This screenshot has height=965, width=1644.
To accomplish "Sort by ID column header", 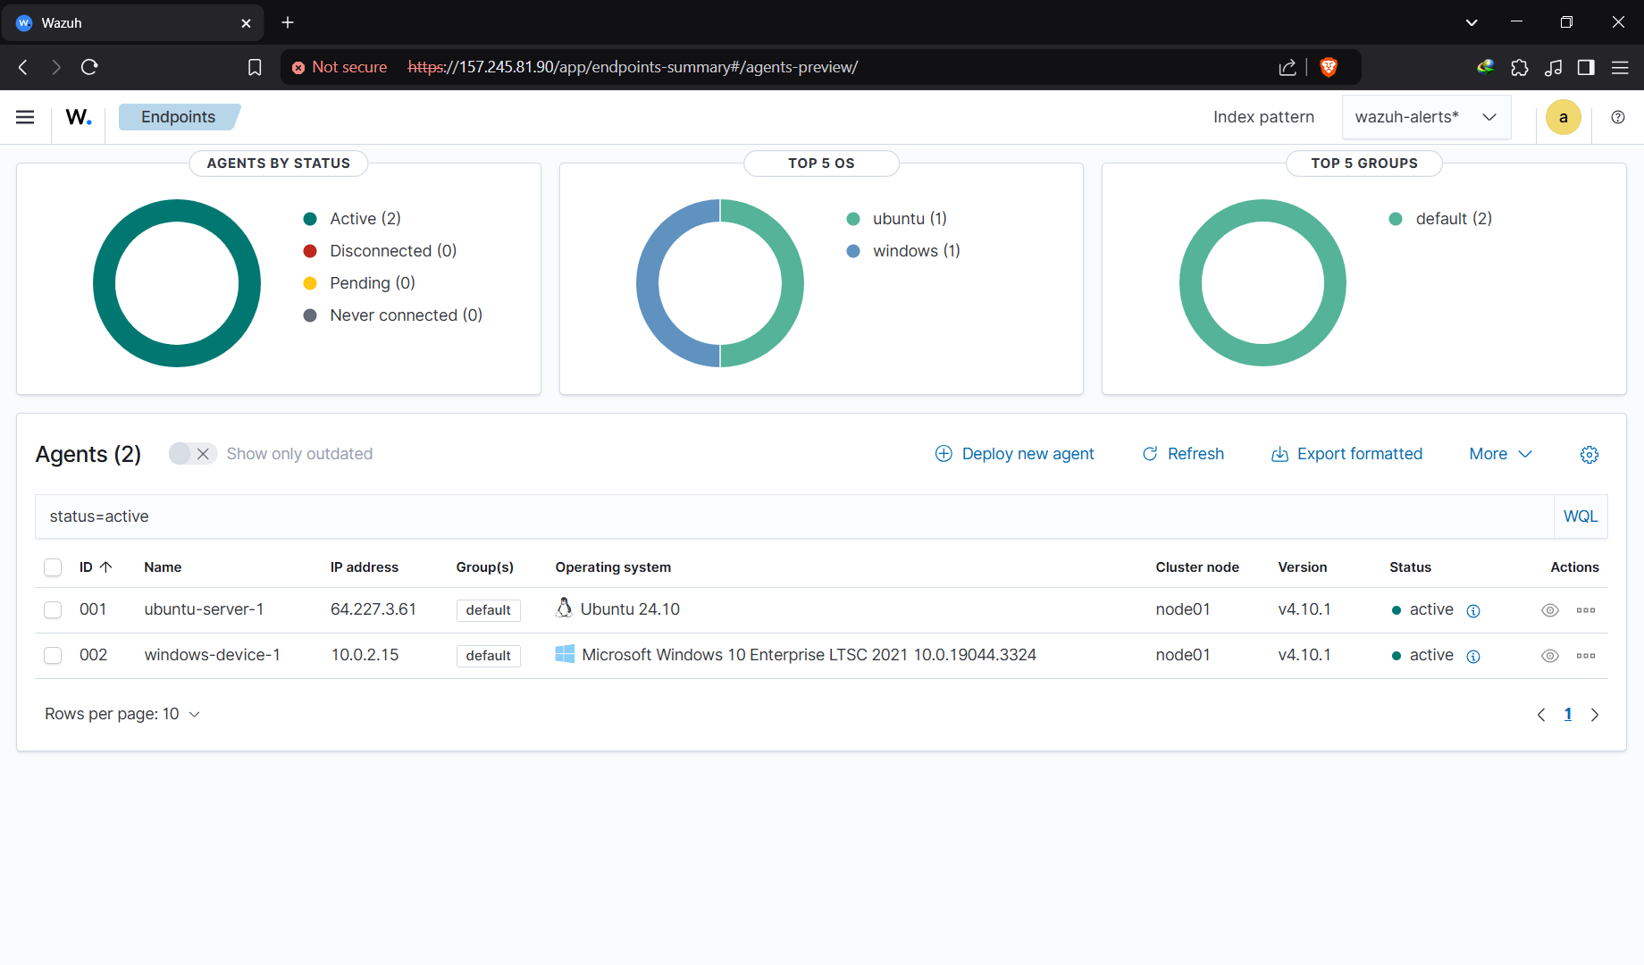I will pyautogui.click(x=96, y=567).
